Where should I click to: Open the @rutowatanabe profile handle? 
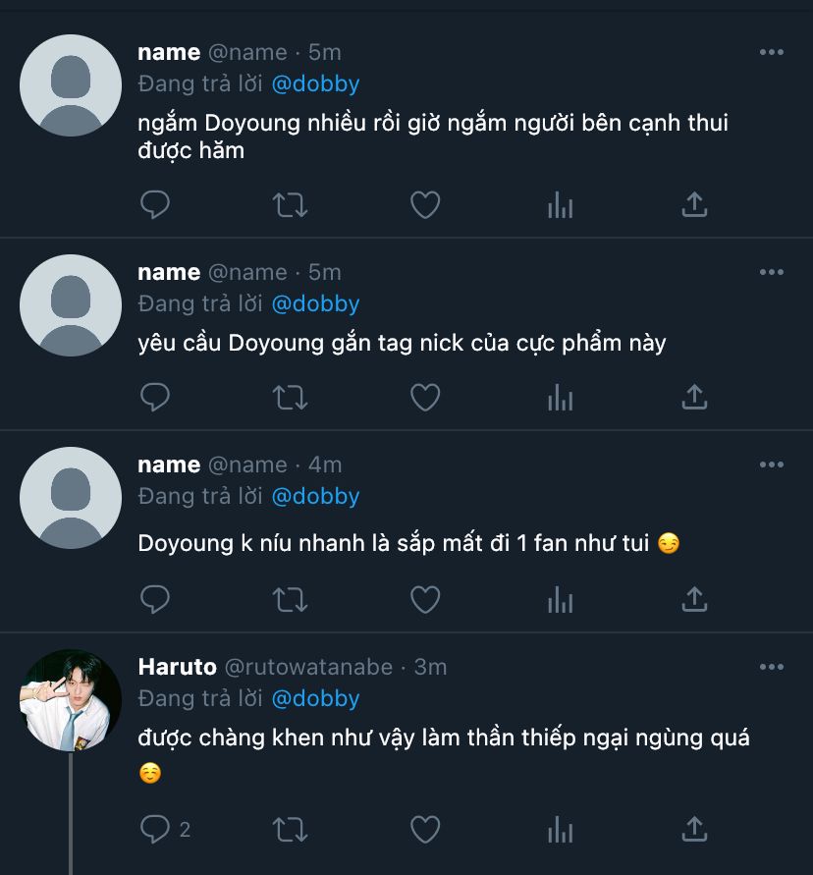tap(308, 668)
